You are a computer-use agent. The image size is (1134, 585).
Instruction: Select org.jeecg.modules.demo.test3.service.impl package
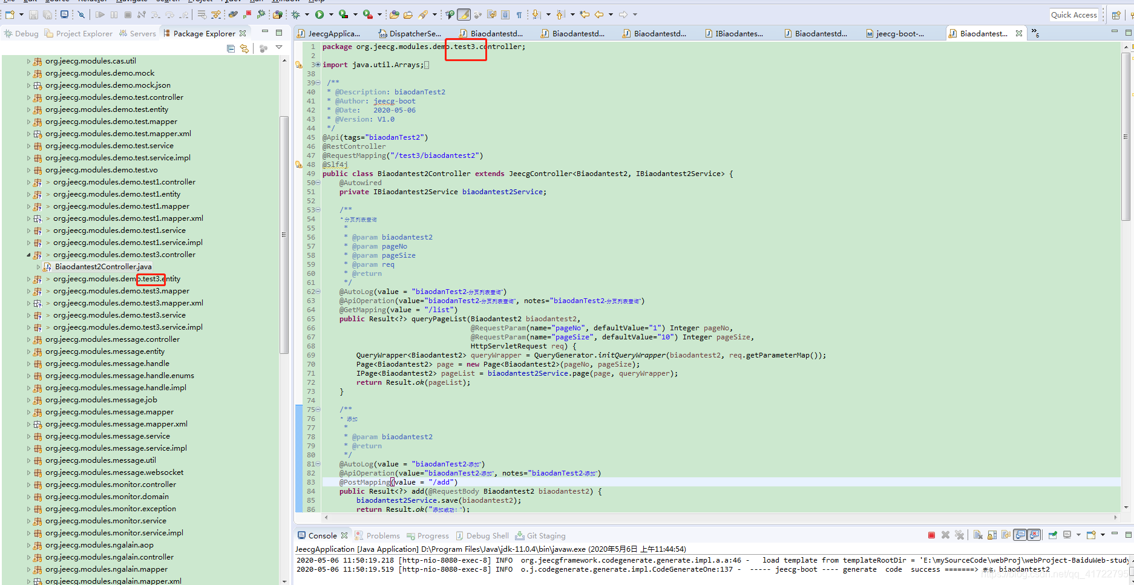click(128, 327)
